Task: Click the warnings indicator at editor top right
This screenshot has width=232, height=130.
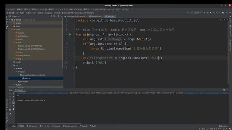Action: click(221, 19)
